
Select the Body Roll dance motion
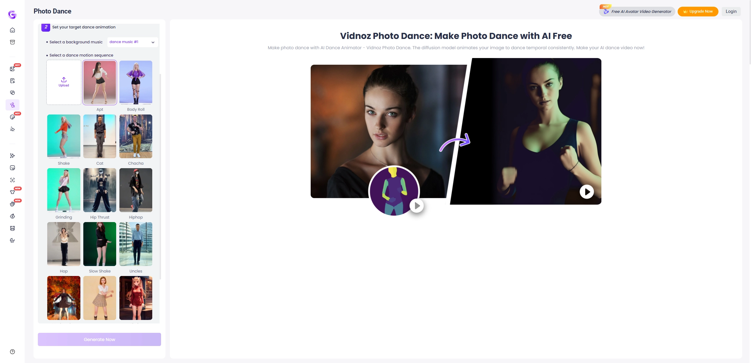pyautogui.click(x=136, y=82)
